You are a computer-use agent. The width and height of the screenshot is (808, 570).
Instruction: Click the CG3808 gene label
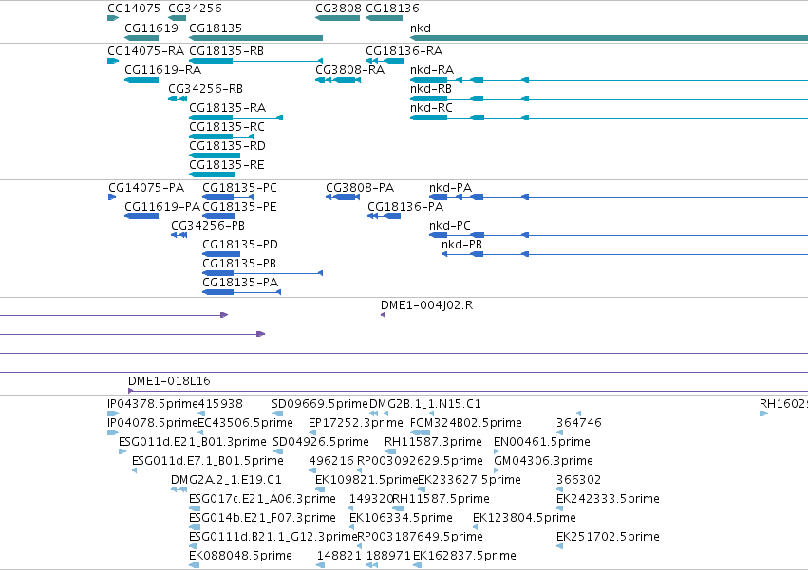coord(338,9)
